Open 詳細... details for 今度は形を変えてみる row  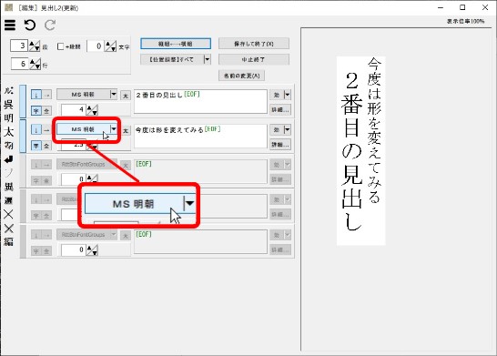[x=280, y=145]
